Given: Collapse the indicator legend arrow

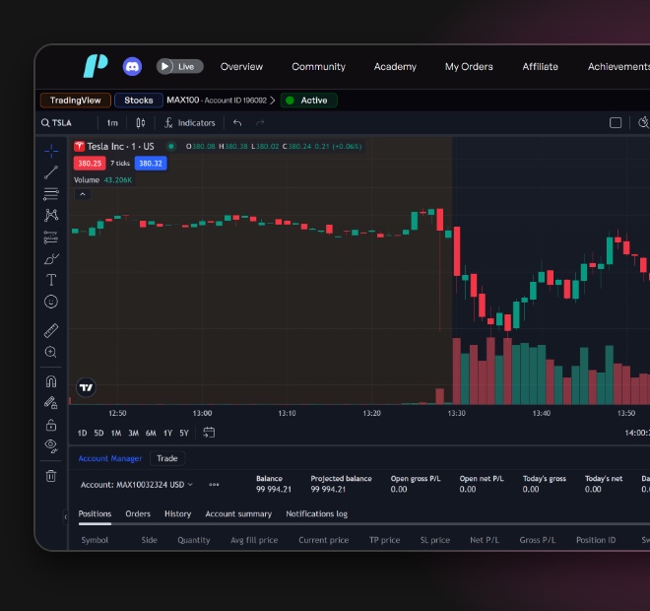Looking at the screenshot, I should (83, 194).
